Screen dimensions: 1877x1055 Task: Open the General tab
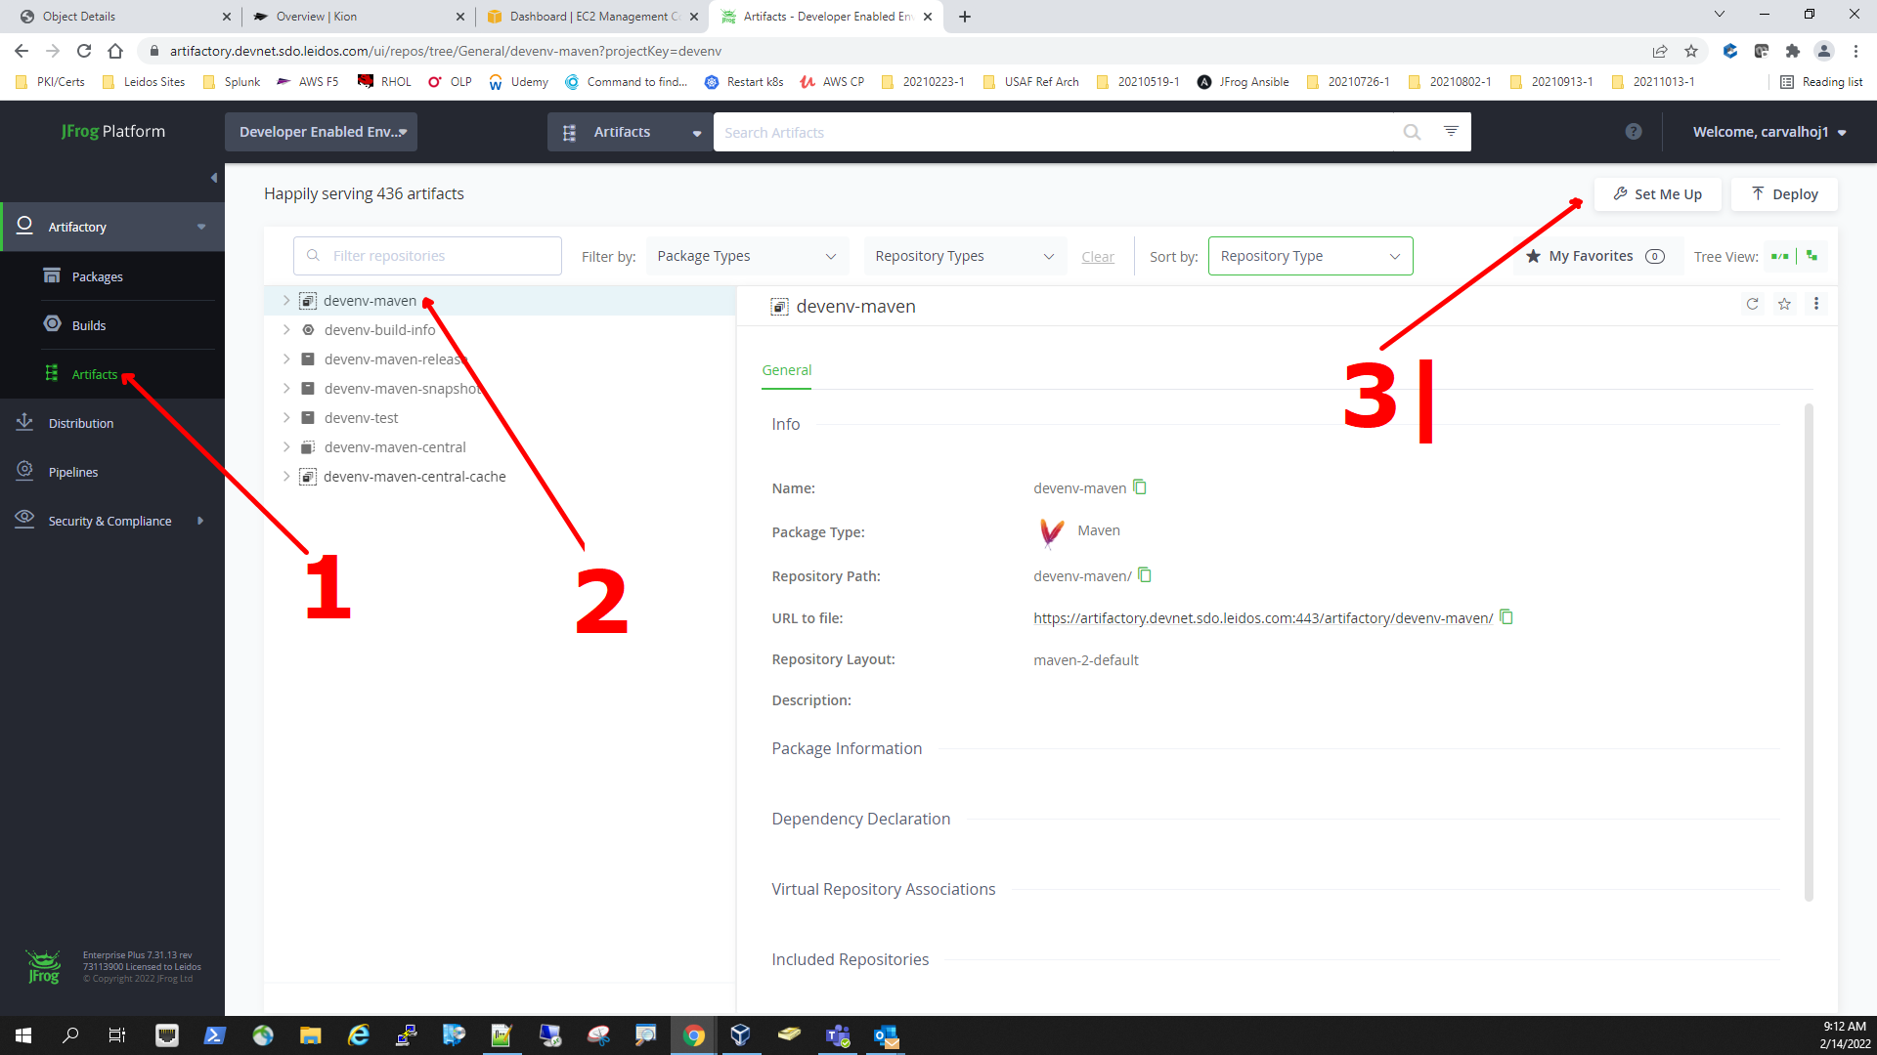pos(786,370)
